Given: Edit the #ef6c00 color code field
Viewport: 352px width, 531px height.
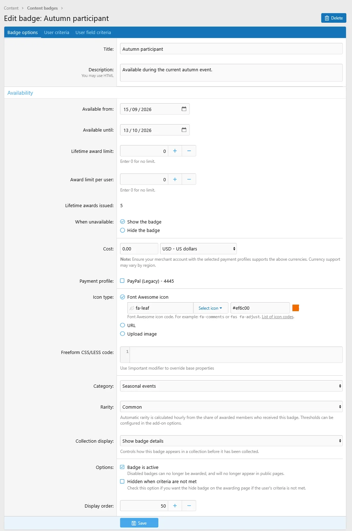Looking at the screenshot, I should [260, 308].
